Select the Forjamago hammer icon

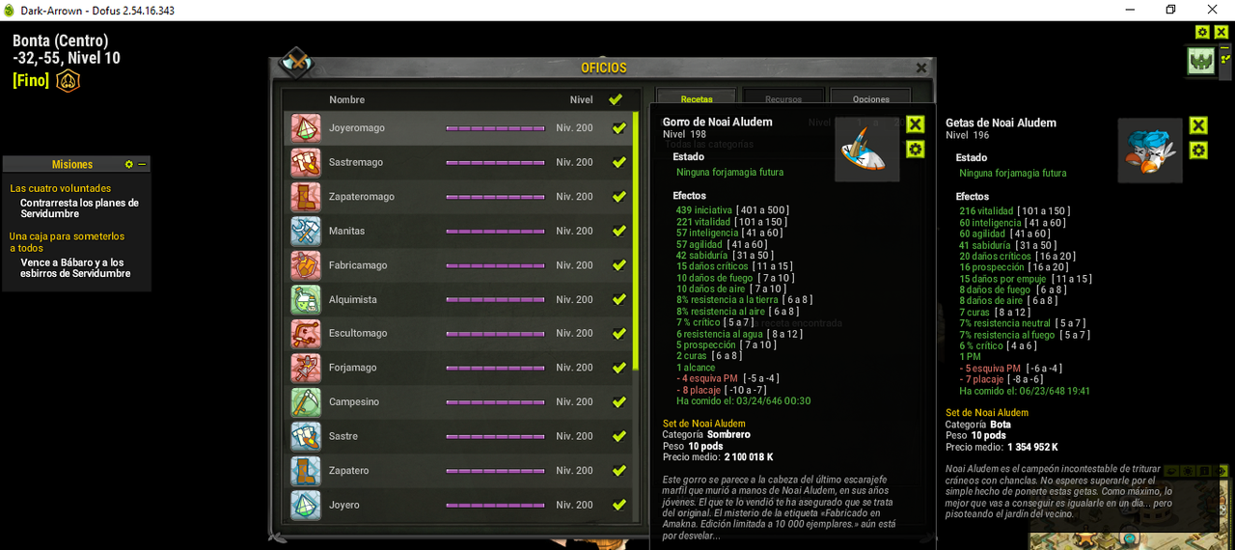pyautogui.click(x=306, y=368)
